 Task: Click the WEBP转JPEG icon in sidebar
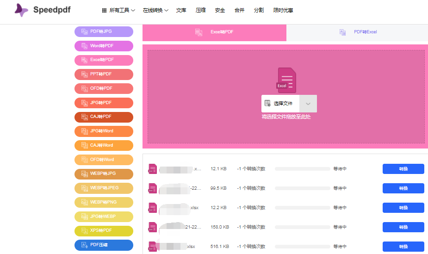click(x=85, y=188)
